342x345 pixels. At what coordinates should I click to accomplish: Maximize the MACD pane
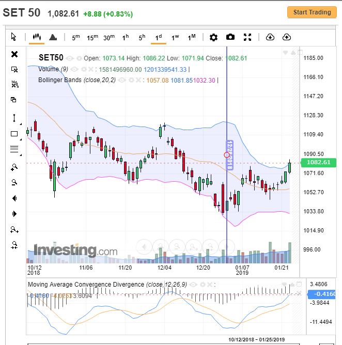coord(299,284)
